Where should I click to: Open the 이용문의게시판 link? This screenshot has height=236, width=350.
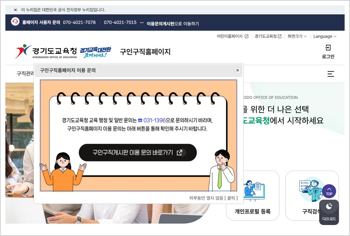pyautogui.click(x=160, y=24)
